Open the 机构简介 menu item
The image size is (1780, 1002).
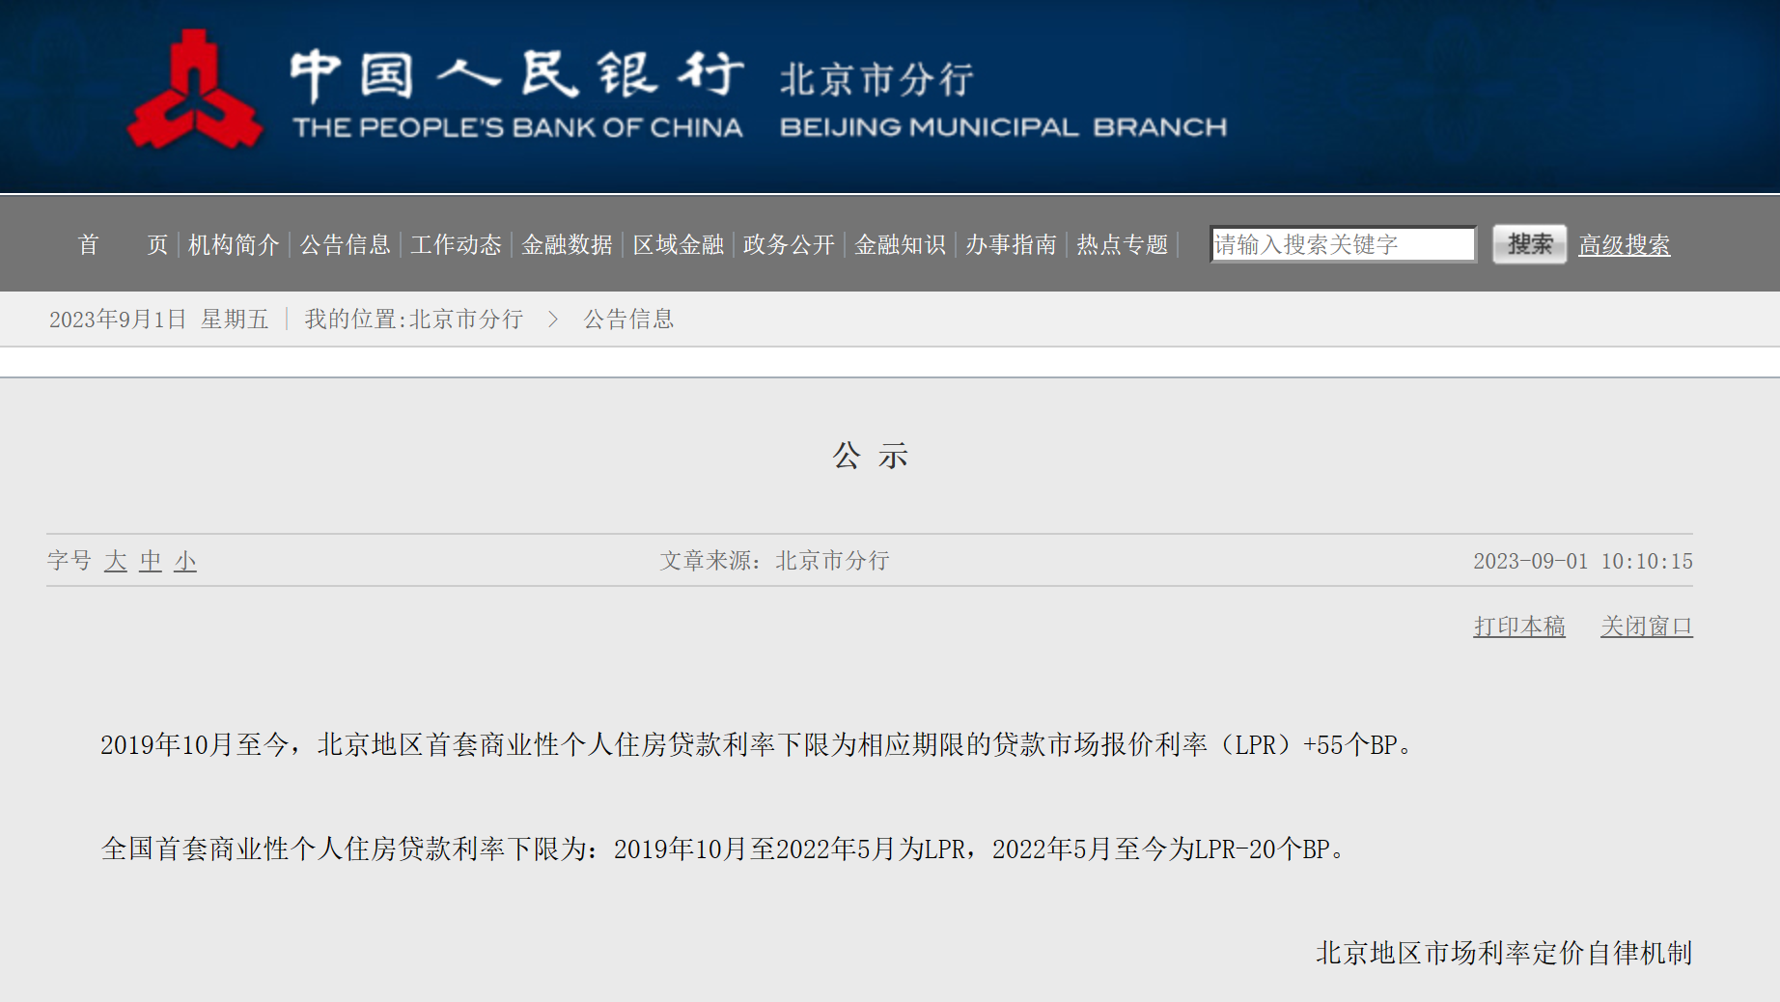pyautogui.click(x=234, y=245)
